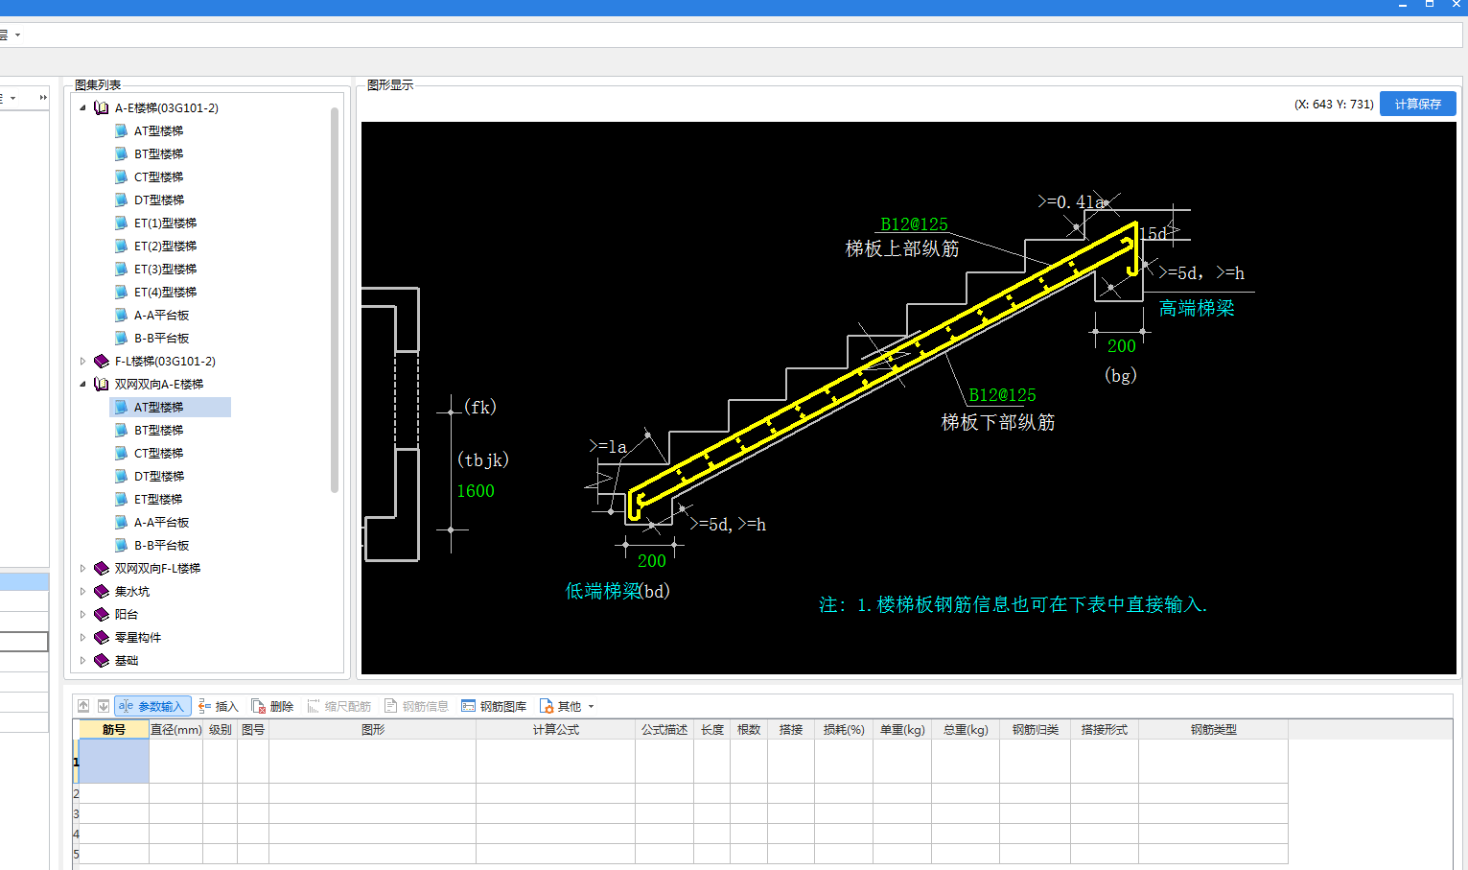Select AT型楼梯 under A-E楼梯(03G101-2)
This screenshot has height=870, width=1468.
[158, 131]
